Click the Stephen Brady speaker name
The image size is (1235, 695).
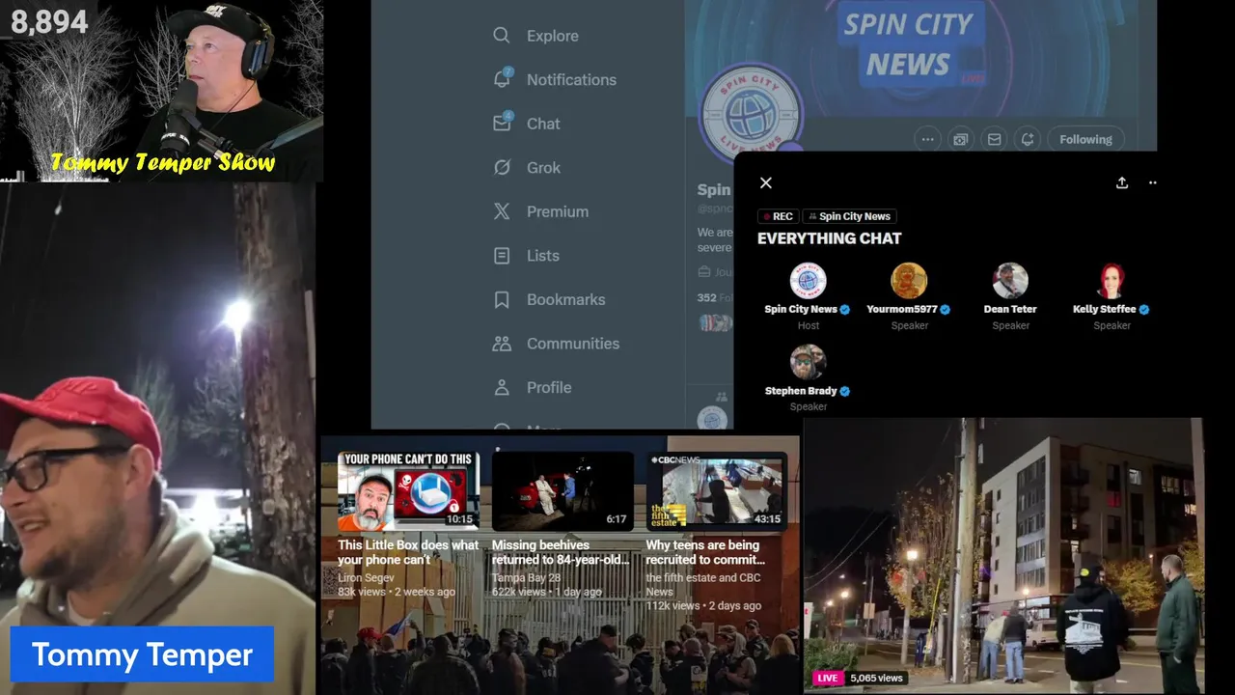pyautogui.click(x=801, y=391)
